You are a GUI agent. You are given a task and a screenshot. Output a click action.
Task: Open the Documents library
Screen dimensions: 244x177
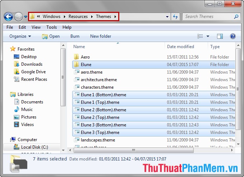point(28,102)
